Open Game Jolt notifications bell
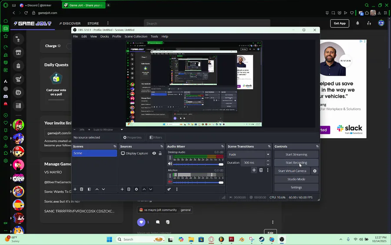This screenshot has height=245, width=391. pyautogui.click(x=358, y=23)
